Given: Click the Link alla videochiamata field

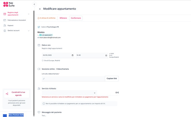Looking at the screenshot, I should coord(73,79).
